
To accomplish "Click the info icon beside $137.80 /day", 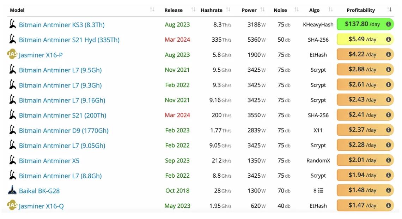I will click(x=388, y=24).
